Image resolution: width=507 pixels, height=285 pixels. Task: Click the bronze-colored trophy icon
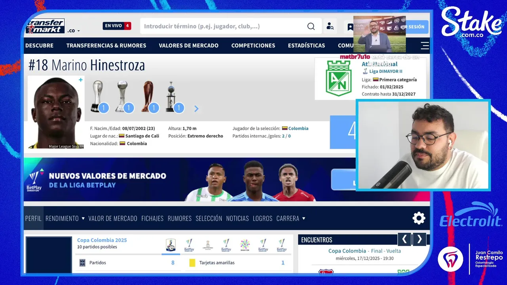pyautogui.click(x=148, y=96)
